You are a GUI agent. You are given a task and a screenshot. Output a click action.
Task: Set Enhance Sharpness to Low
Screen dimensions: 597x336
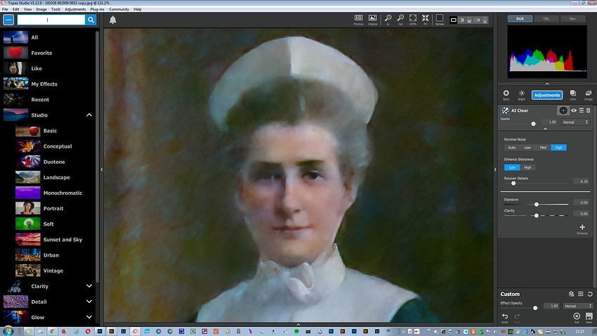tap(512, 167)
